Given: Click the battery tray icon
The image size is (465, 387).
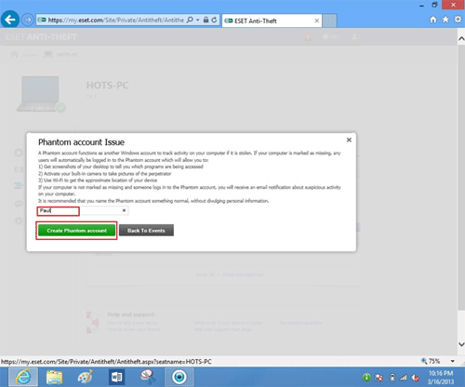Looking at the screenshot, I should tap(392, 378).
